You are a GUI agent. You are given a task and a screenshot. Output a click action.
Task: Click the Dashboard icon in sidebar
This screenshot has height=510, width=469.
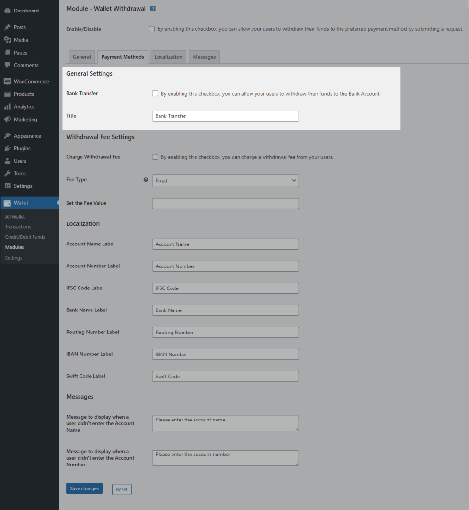coord(7,11)
